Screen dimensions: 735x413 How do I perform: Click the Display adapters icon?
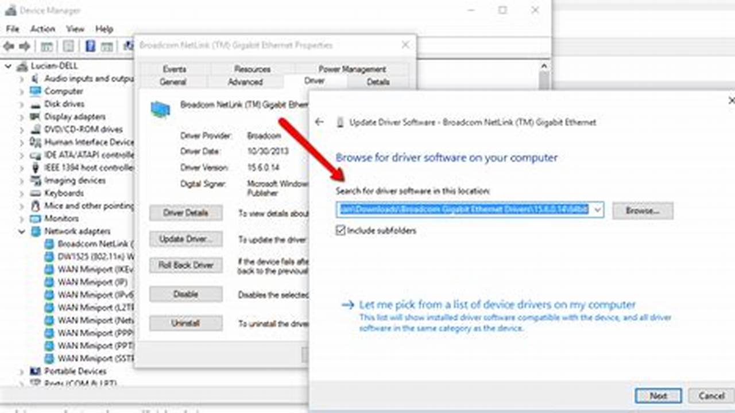tap(35, 116)
